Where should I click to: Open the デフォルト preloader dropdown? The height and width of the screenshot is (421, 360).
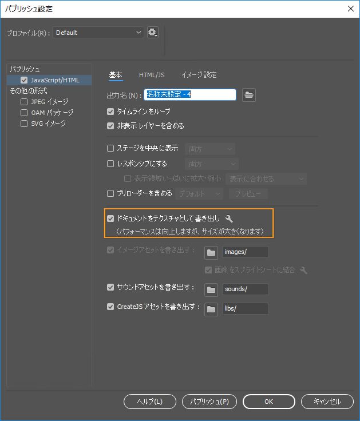pos(199,193)
